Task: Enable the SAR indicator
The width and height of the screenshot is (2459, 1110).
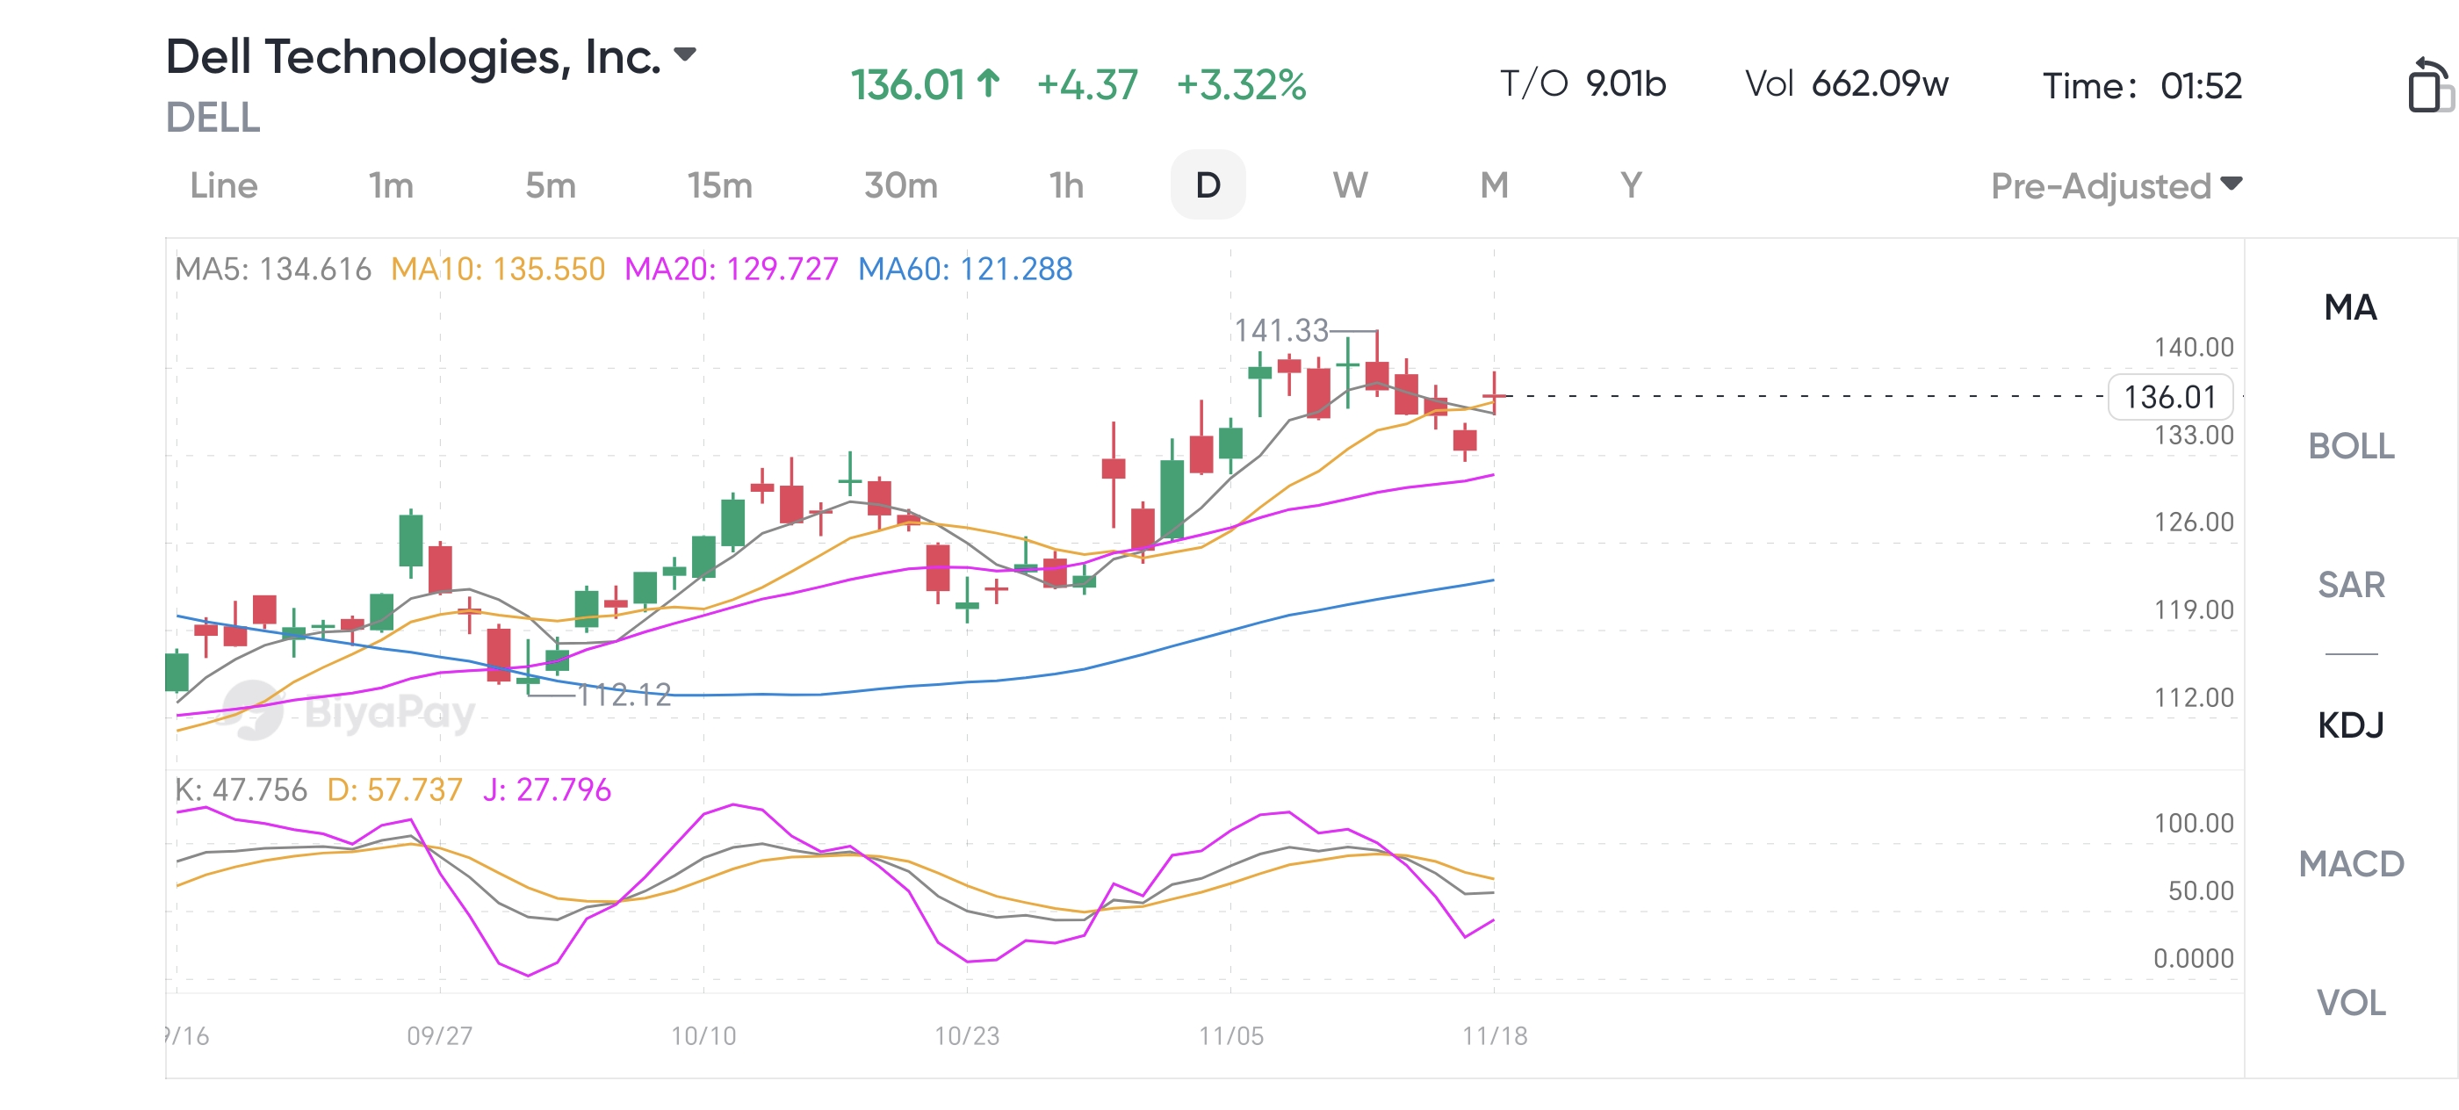Action: point(2350,584)
